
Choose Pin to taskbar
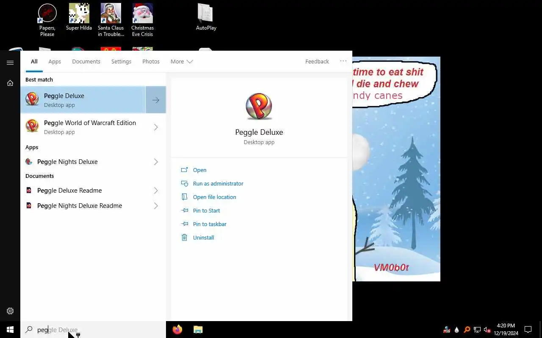[204, 224]
